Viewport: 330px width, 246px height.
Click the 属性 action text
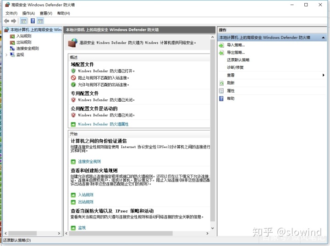click(x=231, y=91)
